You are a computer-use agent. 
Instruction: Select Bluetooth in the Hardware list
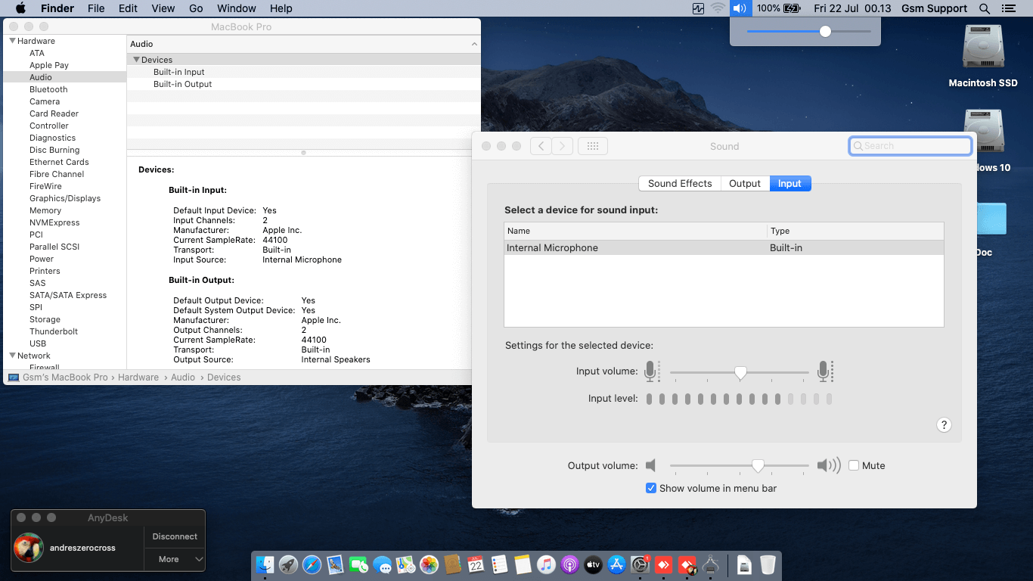[48, 89]
